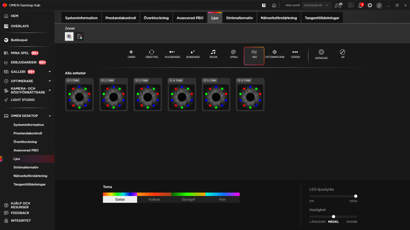Turn lighting off with the AV icon
Viewport: 410px width, 230px height.
tap(342, 54)
